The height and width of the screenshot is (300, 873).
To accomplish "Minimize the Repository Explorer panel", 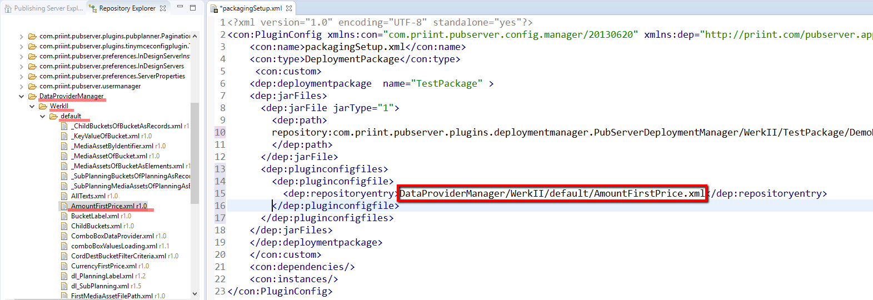I will [180, 7].
